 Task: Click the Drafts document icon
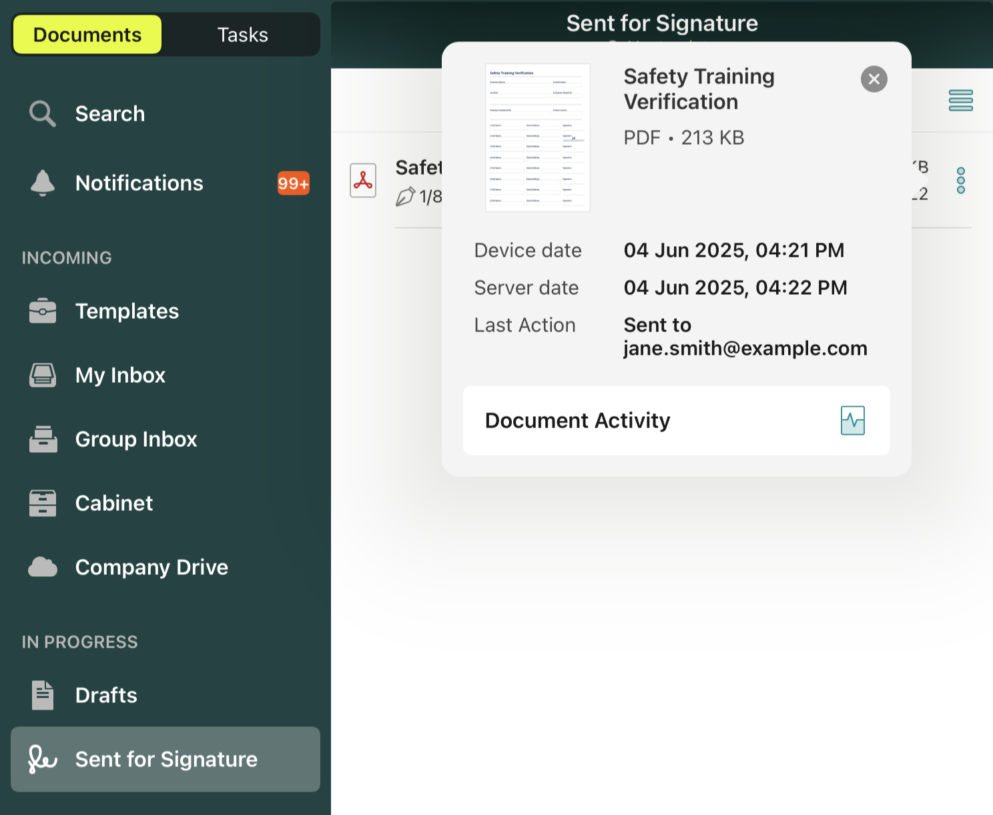coord(42,696)
